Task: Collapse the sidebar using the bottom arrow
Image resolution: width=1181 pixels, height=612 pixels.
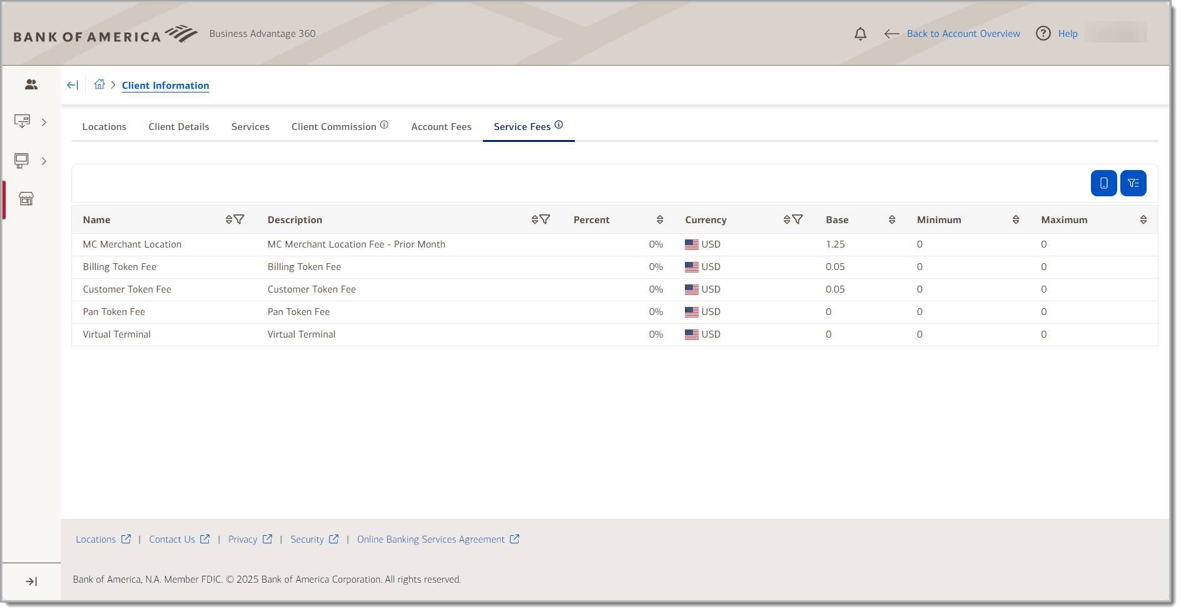Action: (31, 581)
